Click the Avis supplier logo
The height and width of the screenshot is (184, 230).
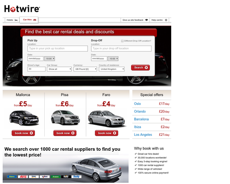tap(23, 177)
